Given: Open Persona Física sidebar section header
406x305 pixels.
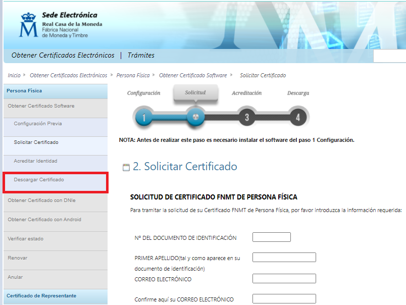Looking at the screenshot, I should coord(56,91).
